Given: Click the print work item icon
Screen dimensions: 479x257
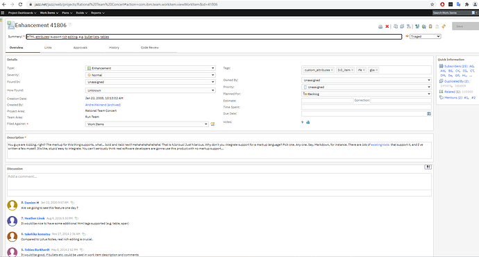Looking at the screenshot, I should [x=380, y=26].
